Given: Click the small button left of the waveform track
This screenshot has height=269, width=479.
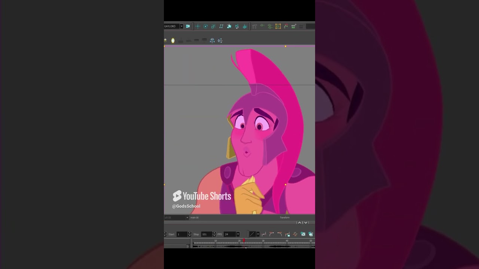Looking at the screenshot, I should 188,246.
